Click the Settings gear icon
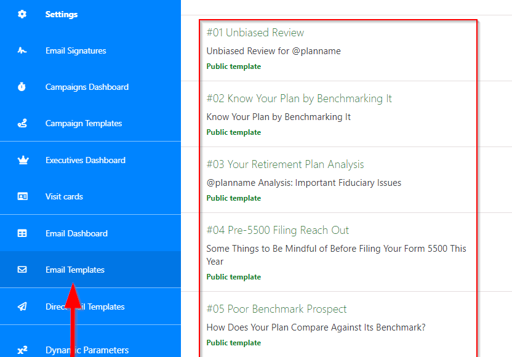 coord(22,14)
